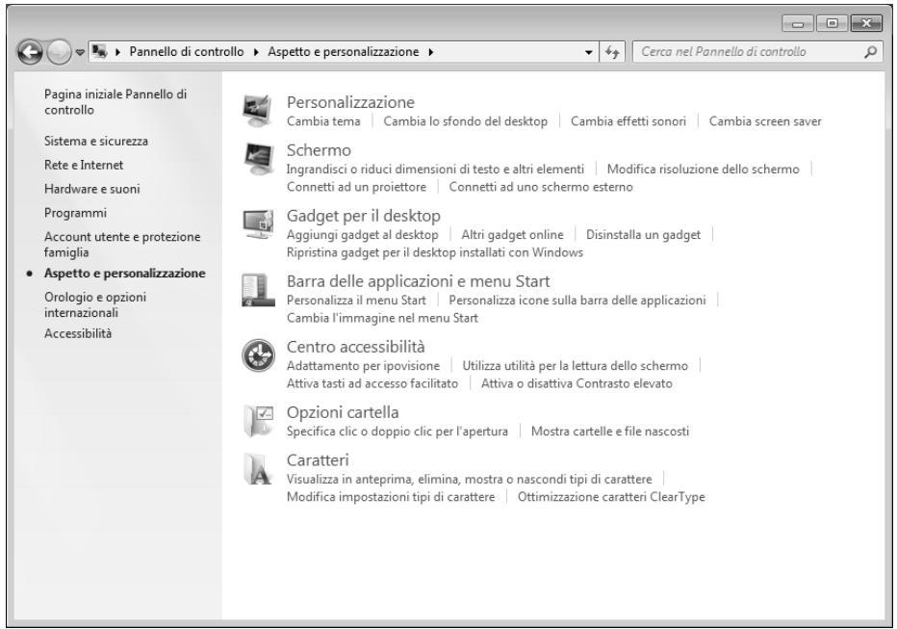Open Gadget per il desktop heading
The height and width of the screenshot is (629, 897).
(364, 216)
